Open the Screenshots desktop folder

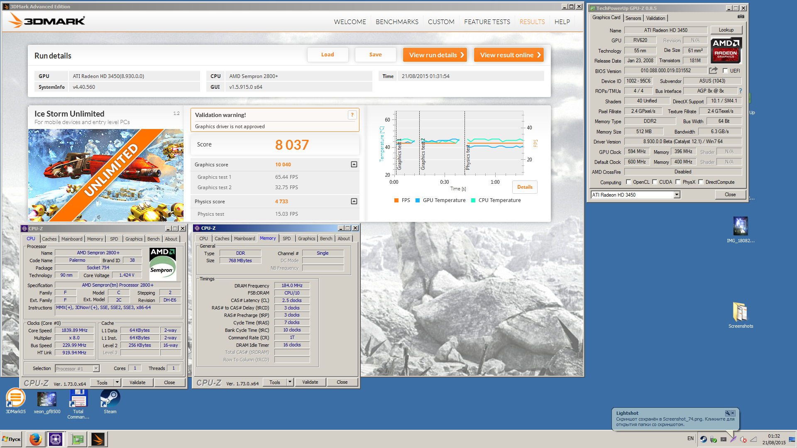point(741,315)
